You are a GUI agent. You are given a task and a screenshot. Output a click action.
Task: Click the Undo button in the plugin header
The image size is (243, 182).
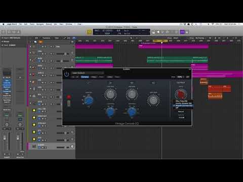click(x=110, y=77)
